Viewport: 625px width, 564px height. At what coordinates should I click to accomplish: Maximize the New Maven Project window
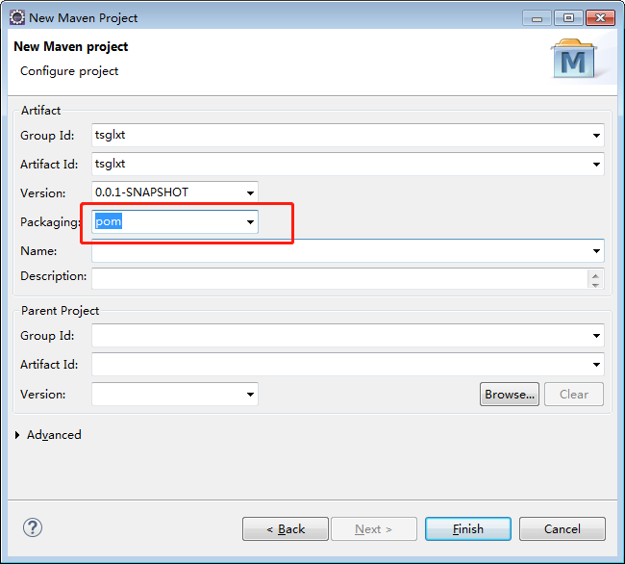click(568, 18)
